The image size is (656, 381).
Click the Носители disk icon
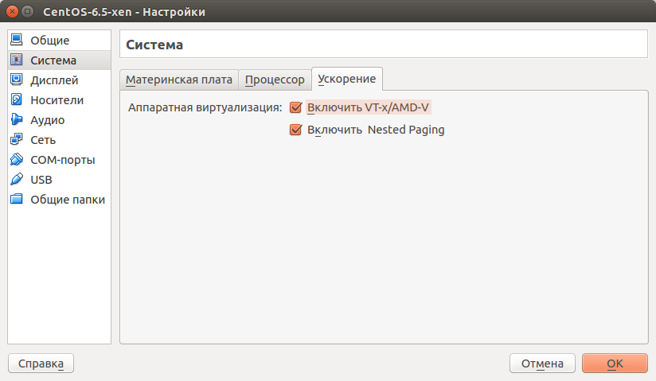(17, 99)
